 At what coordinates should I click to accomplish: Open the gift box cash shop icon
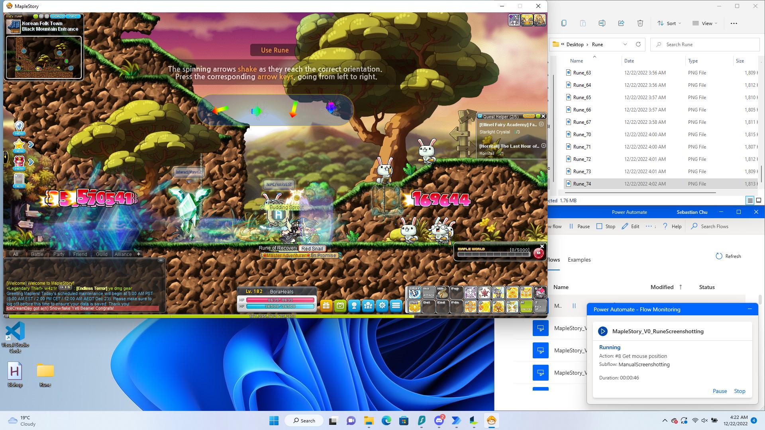point(326,306)
